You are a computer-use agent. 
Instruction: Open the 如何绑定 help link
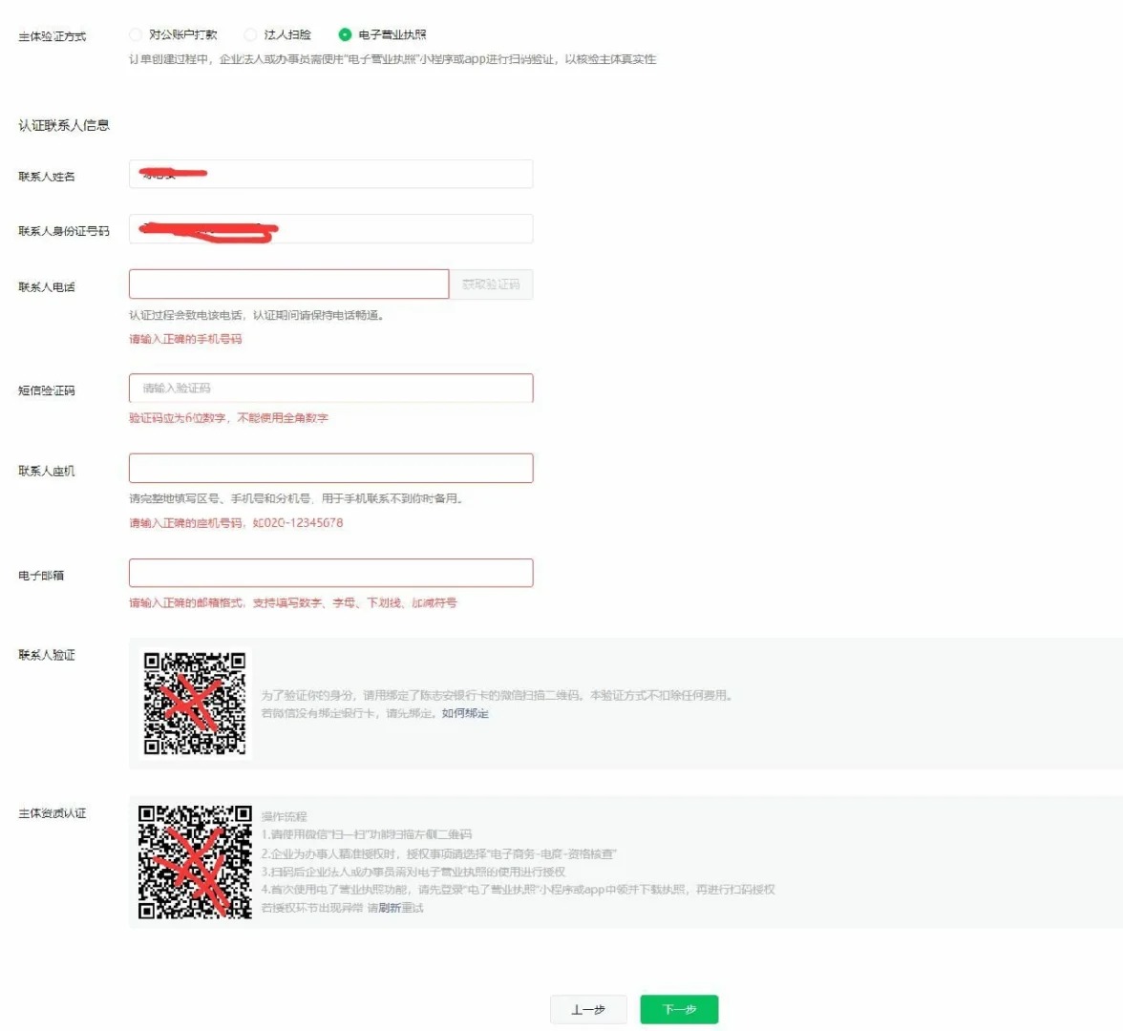point(465,713)
